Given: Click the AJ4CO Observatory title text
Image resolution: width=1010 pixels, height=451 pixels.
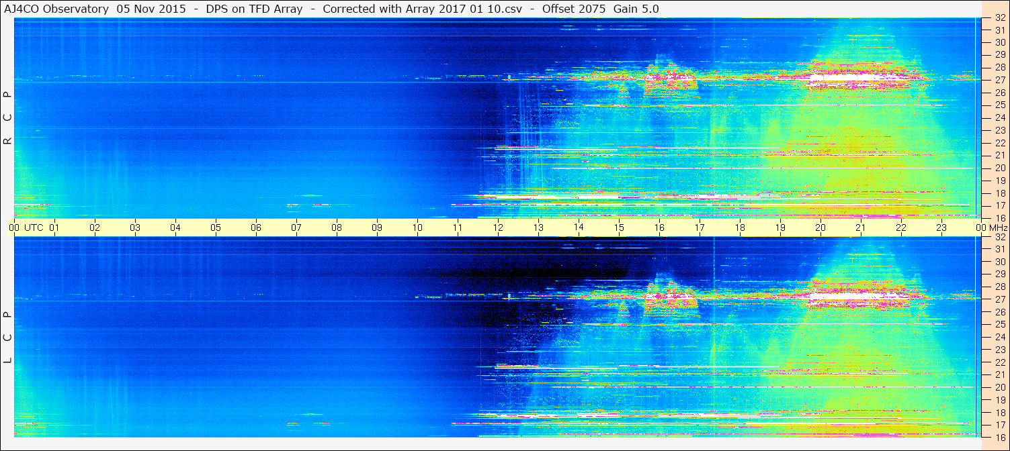Looking at the screenshot, I should [x=58, y=9].
